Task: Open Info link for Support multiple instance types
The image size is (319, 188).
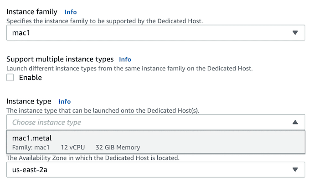Action: [x=125, y=59]
